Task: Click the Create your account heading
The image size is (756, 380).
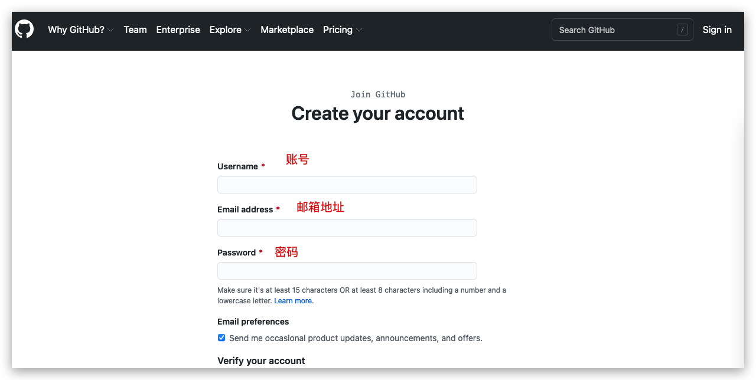Action: (x=377, y=113)
